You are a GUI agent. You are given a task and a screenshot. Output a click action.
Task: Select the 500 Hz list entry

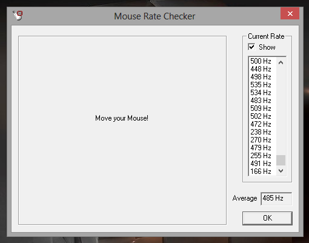point(262,61)
